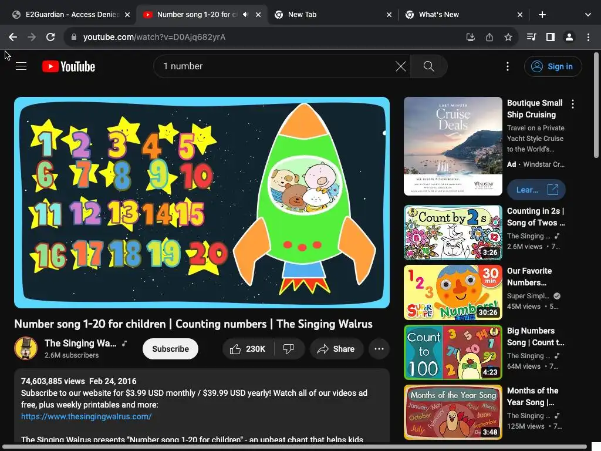
Task: Click the vertical page scrollbar
Action: [596, 105]
